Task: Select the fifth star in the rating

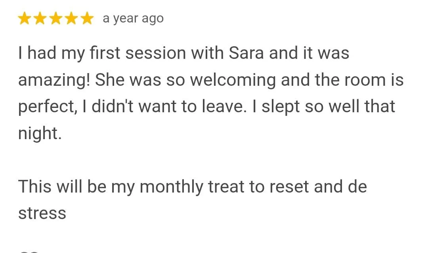Action: point(87,19)
